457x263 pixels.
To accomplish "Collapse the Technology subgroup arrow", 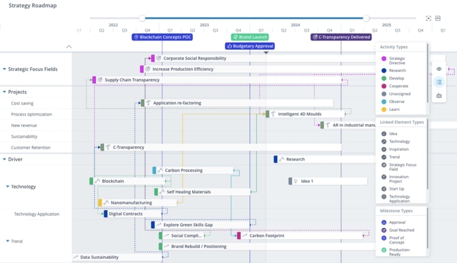I will point(8,187).
